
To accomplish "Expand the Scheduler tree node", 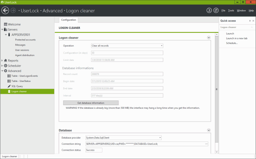I will pyautogui.click(x=2, y=65).
